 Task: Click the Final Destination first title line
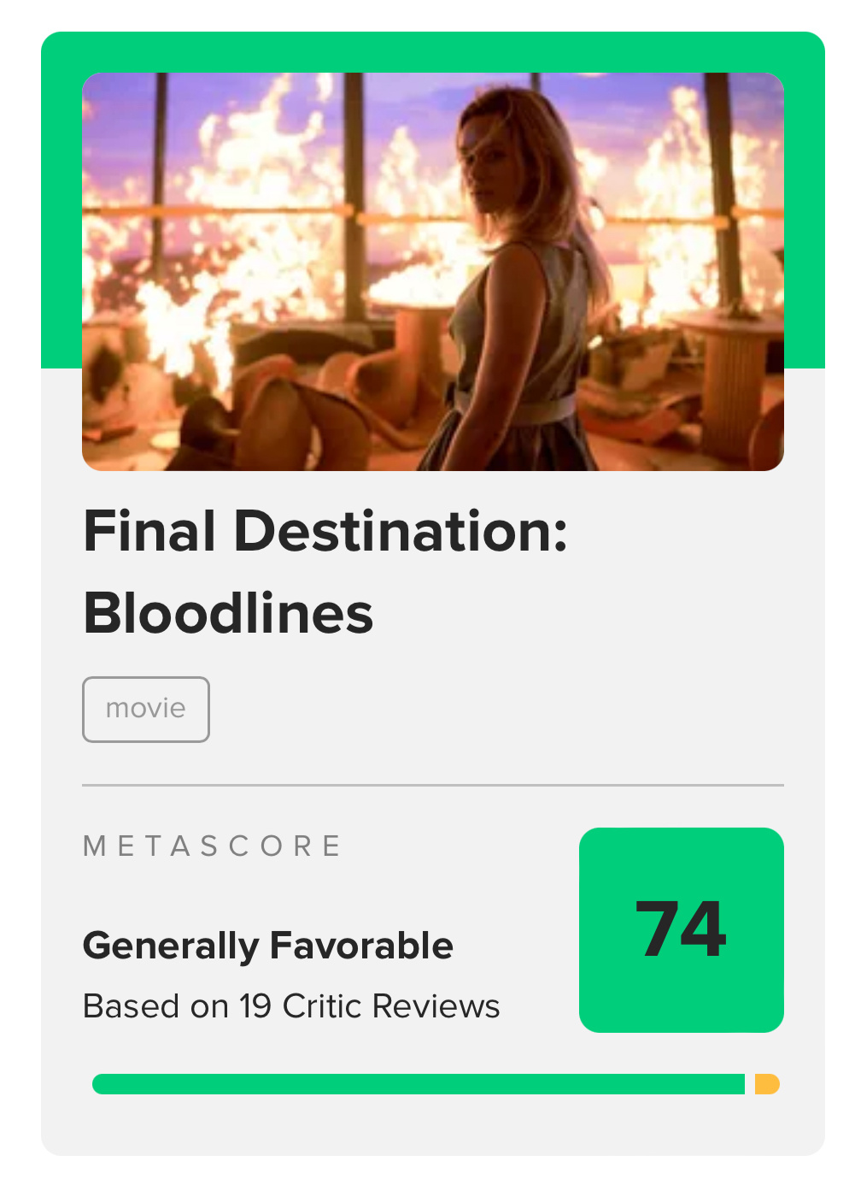(x=325, y=531)
